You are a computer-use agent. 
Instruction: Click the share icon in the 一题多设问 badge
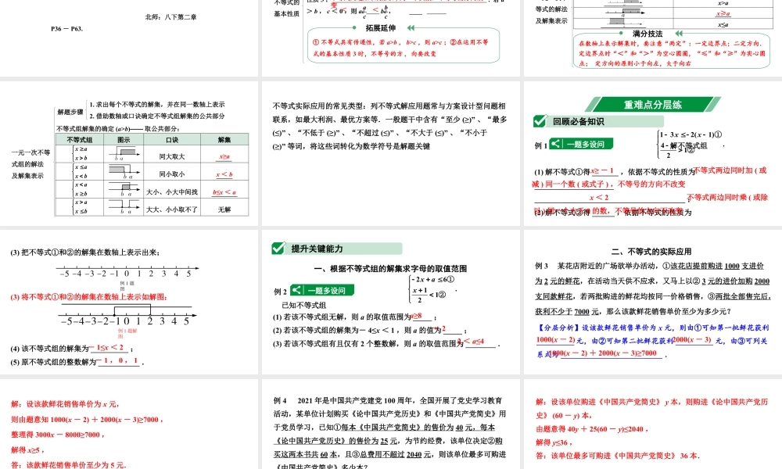(555, 144)
